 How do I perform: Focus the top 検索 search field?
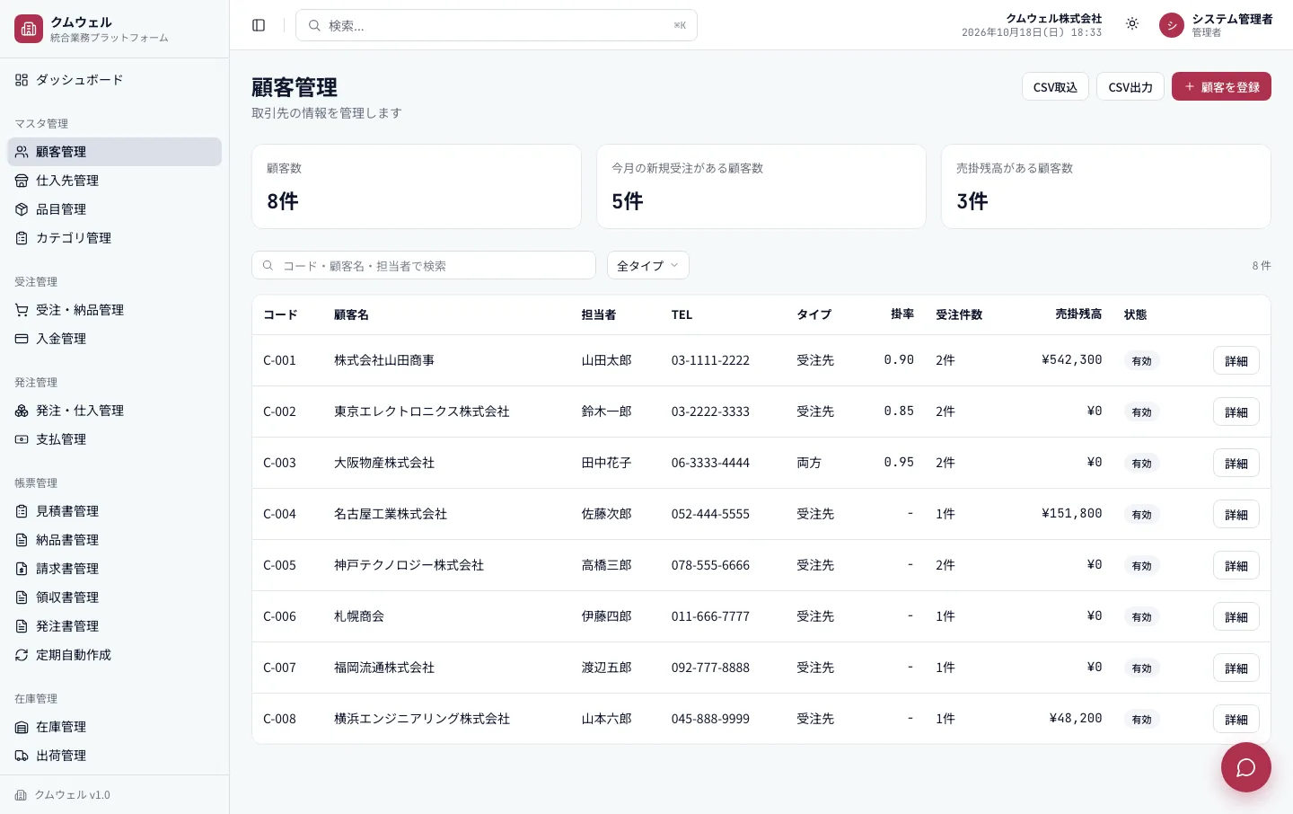(x=497, y=25)
